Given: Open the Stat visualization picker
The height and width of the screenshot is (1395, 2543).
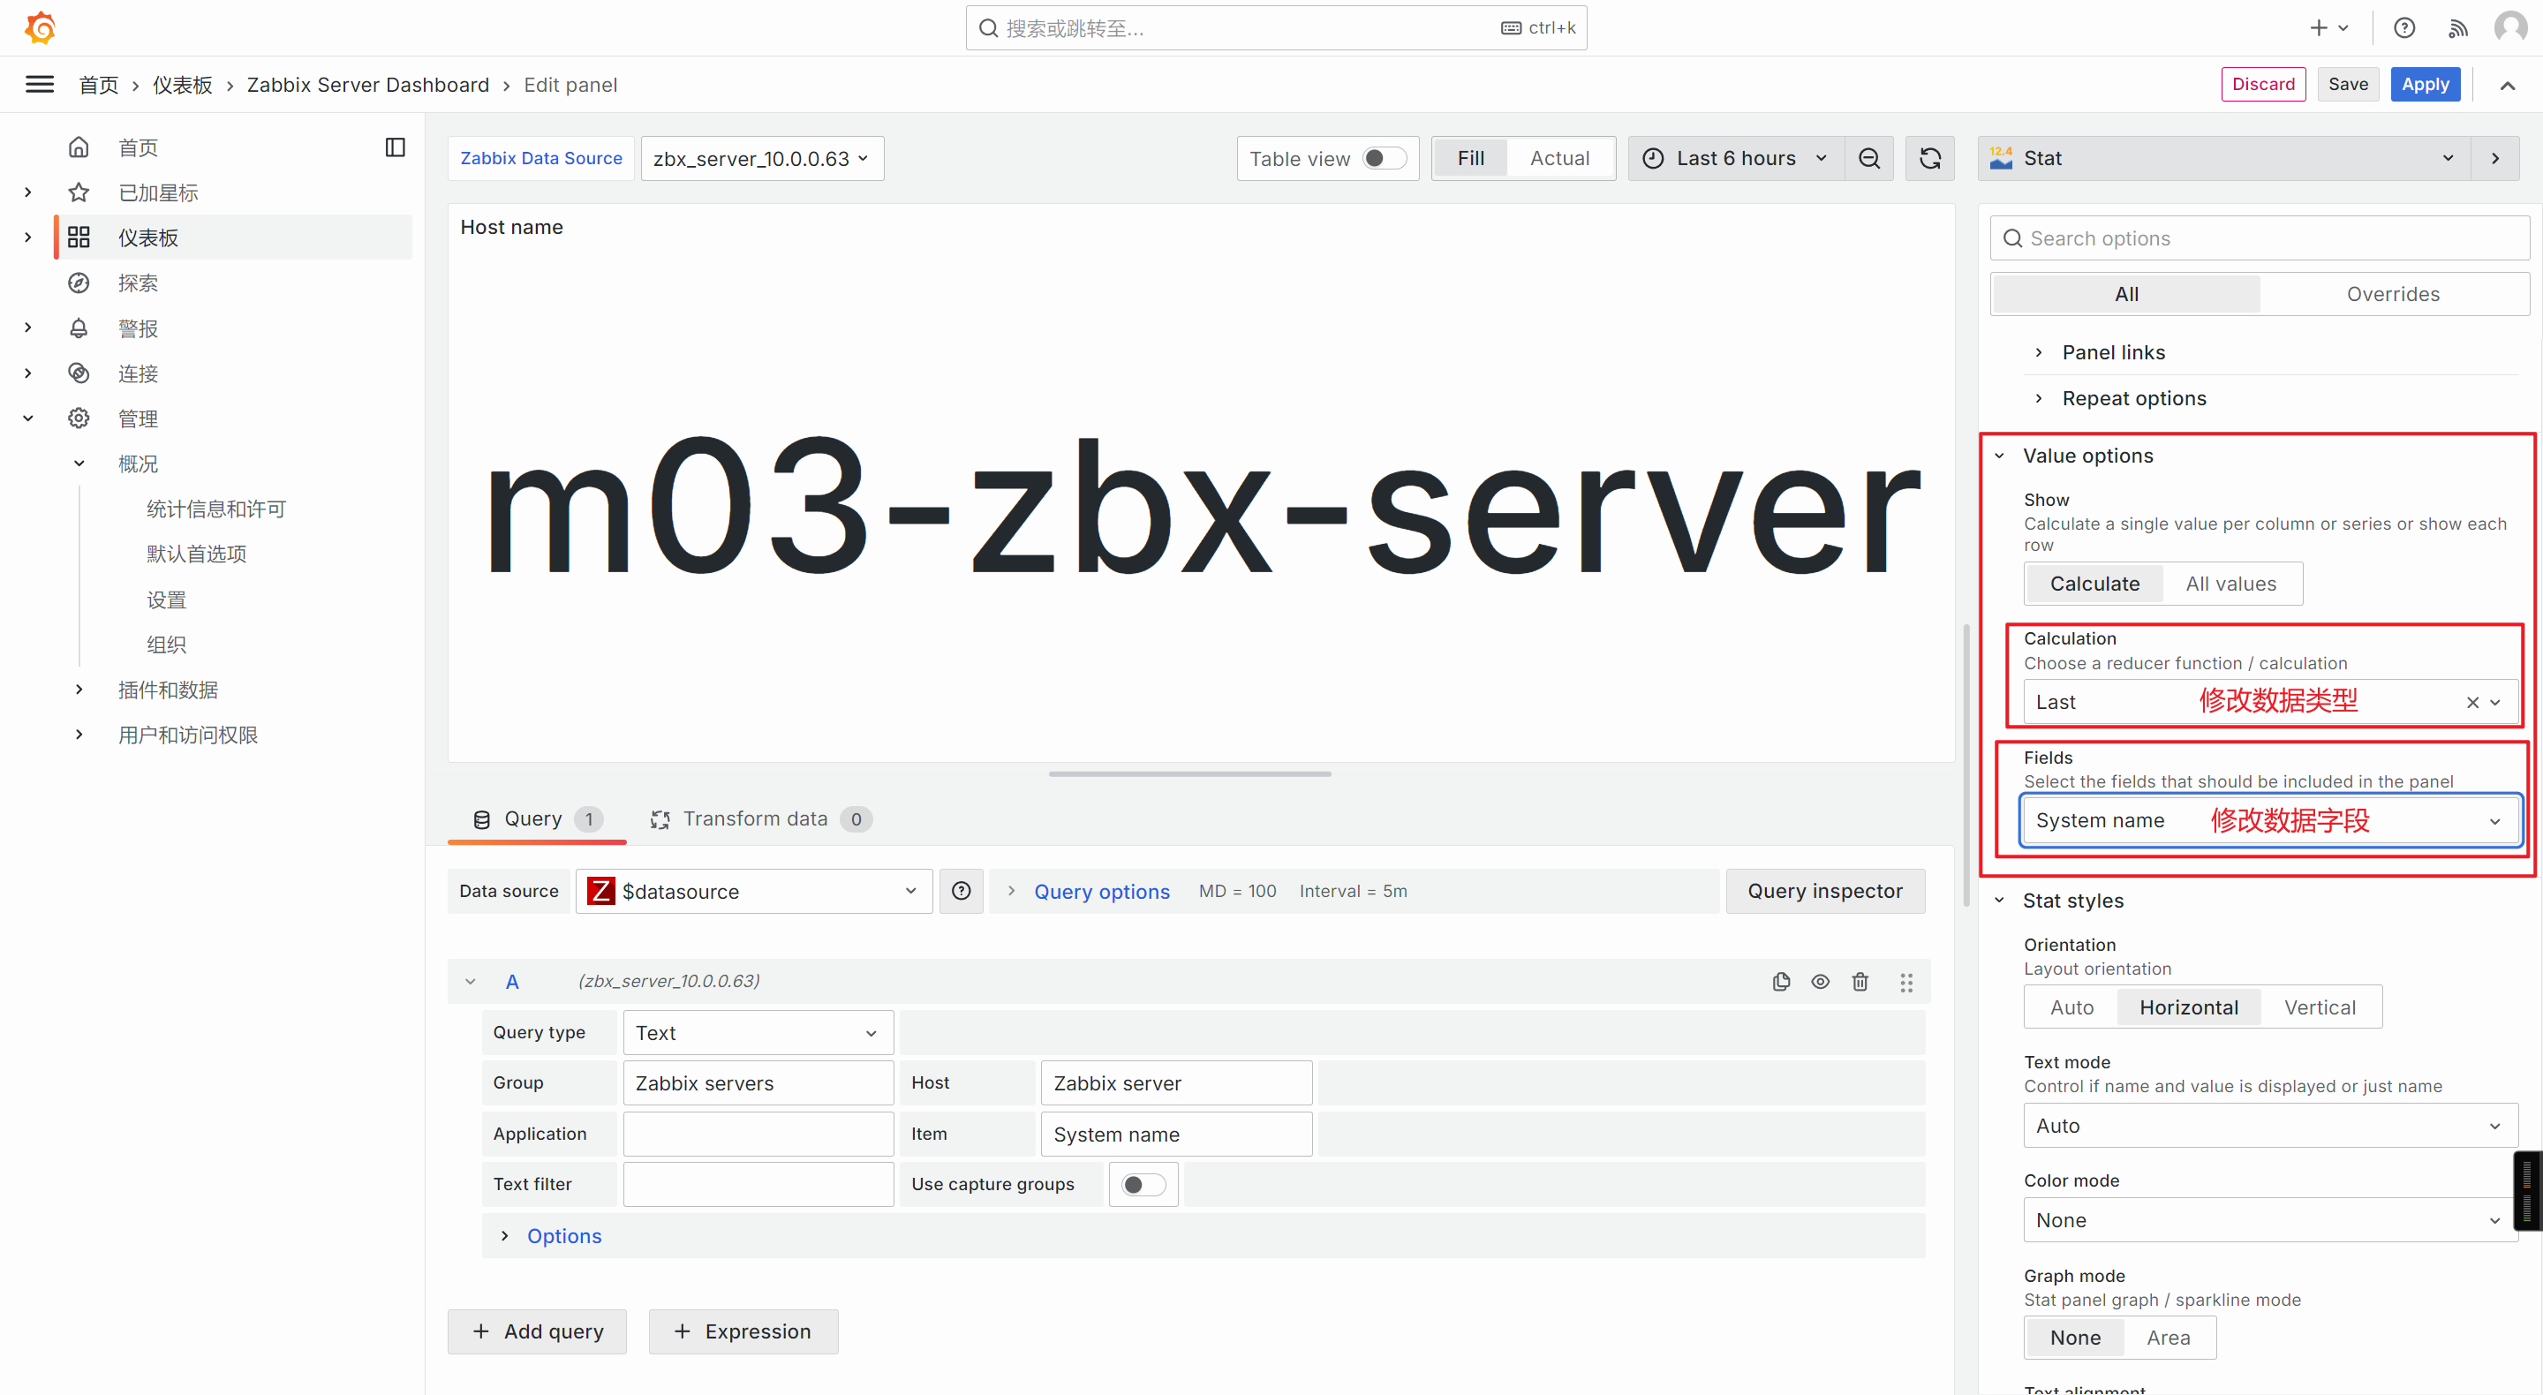Looking at the screenshot, I should coord(2225,158).
